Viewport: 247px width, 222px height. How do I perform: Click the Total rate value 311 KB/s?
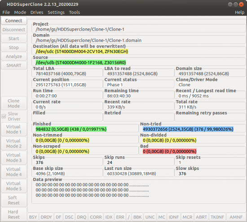(x=187, y=107)
